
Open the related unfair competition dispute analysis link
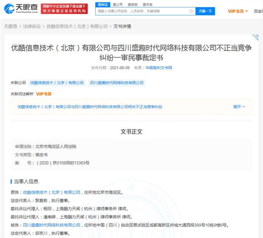pyautogui.click(x=90, y=107)
